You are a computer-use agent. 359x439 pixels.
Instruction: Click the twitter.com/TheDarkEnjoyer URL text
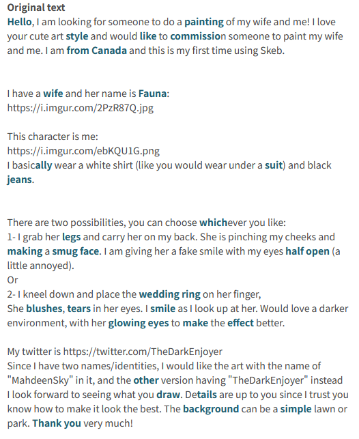point(143,352)
